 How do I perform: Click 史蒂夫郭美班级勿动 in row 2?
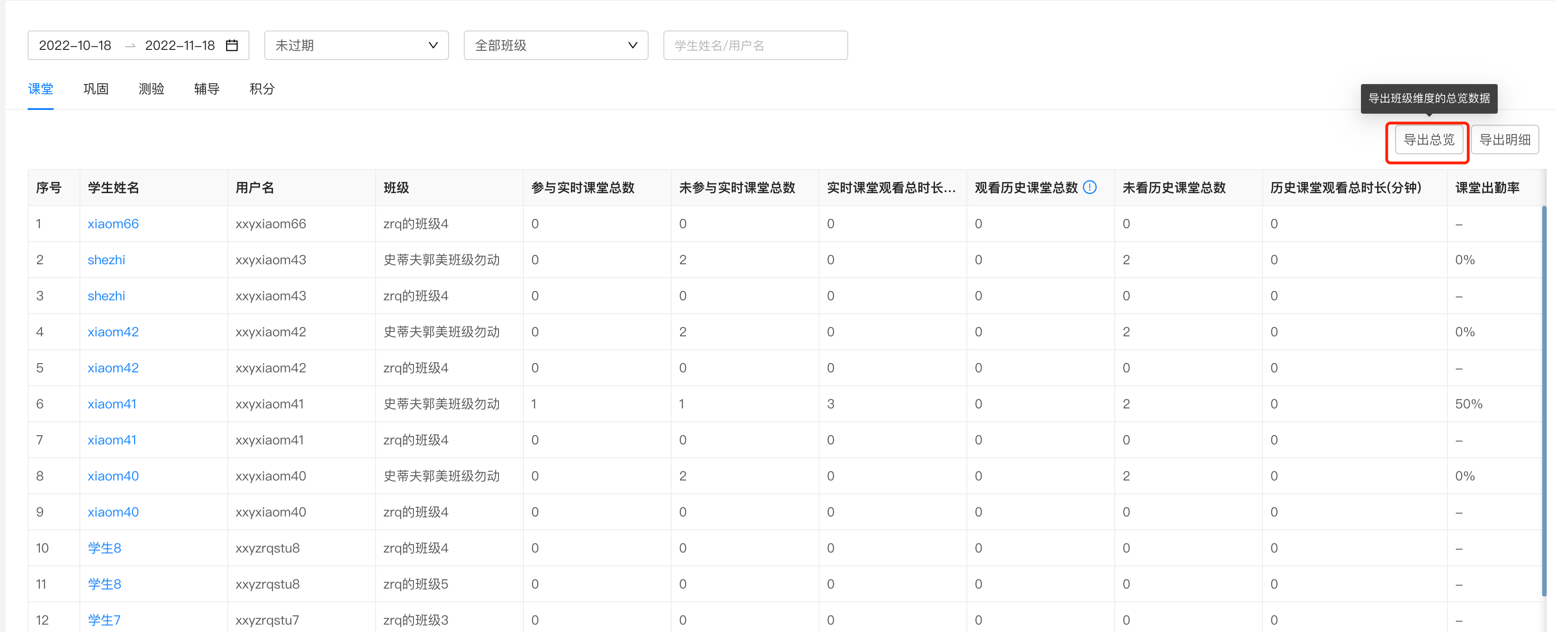coord(441,260)
